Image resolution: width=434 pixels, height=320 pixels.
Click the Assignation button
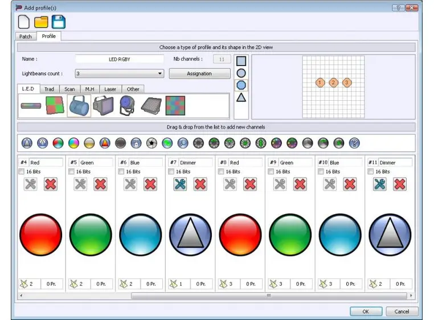199,73
